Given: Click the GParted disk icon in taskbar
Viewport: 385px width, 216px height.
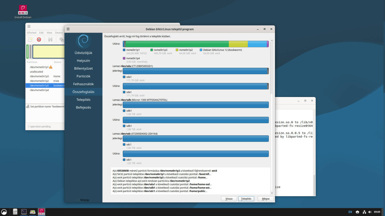Looking at the screenshot, I should 32,212.
